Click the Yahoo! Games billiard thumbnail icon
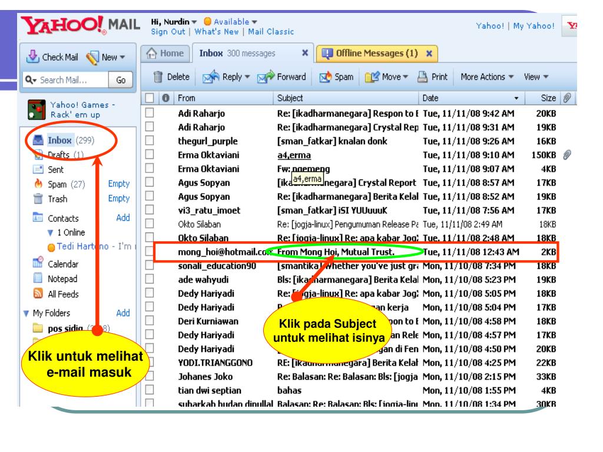 pyautogui.click(x=37, y=109)
